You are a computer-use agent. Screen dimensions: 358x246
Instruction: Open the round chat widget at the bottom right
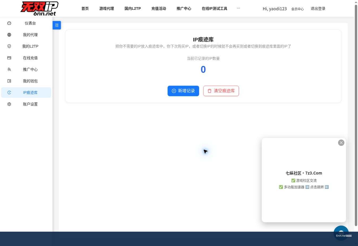pos(341,233)
